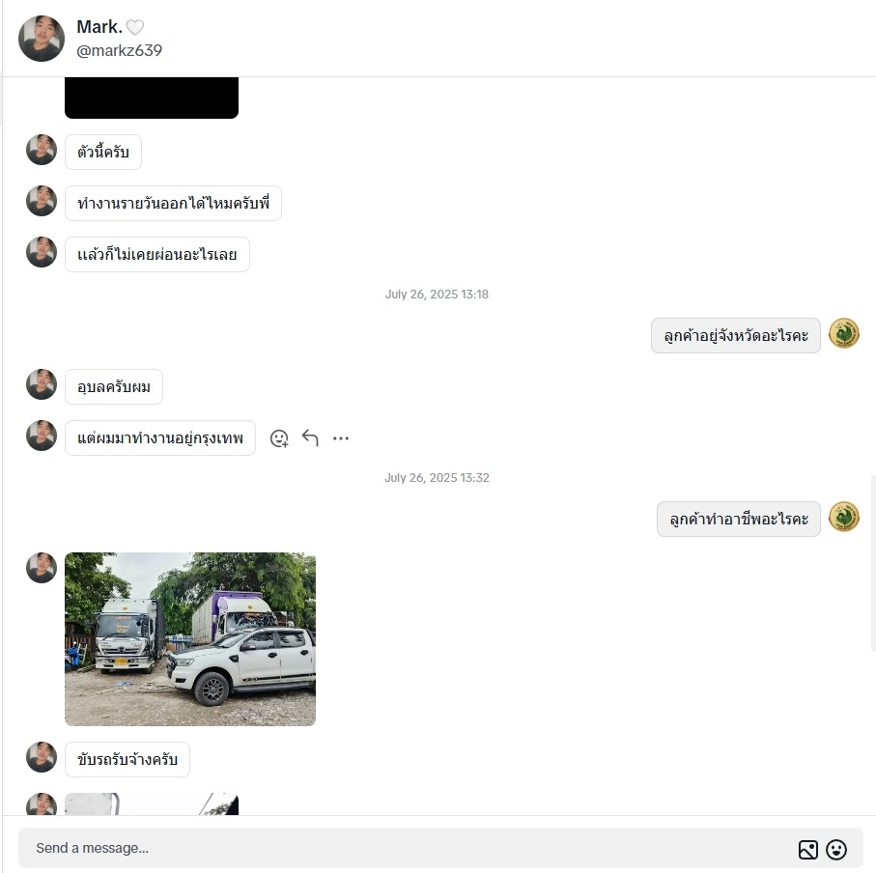This screenshot has width=876, height=873.
Task: Click into the Send a message field
Action: coord(408,848)
